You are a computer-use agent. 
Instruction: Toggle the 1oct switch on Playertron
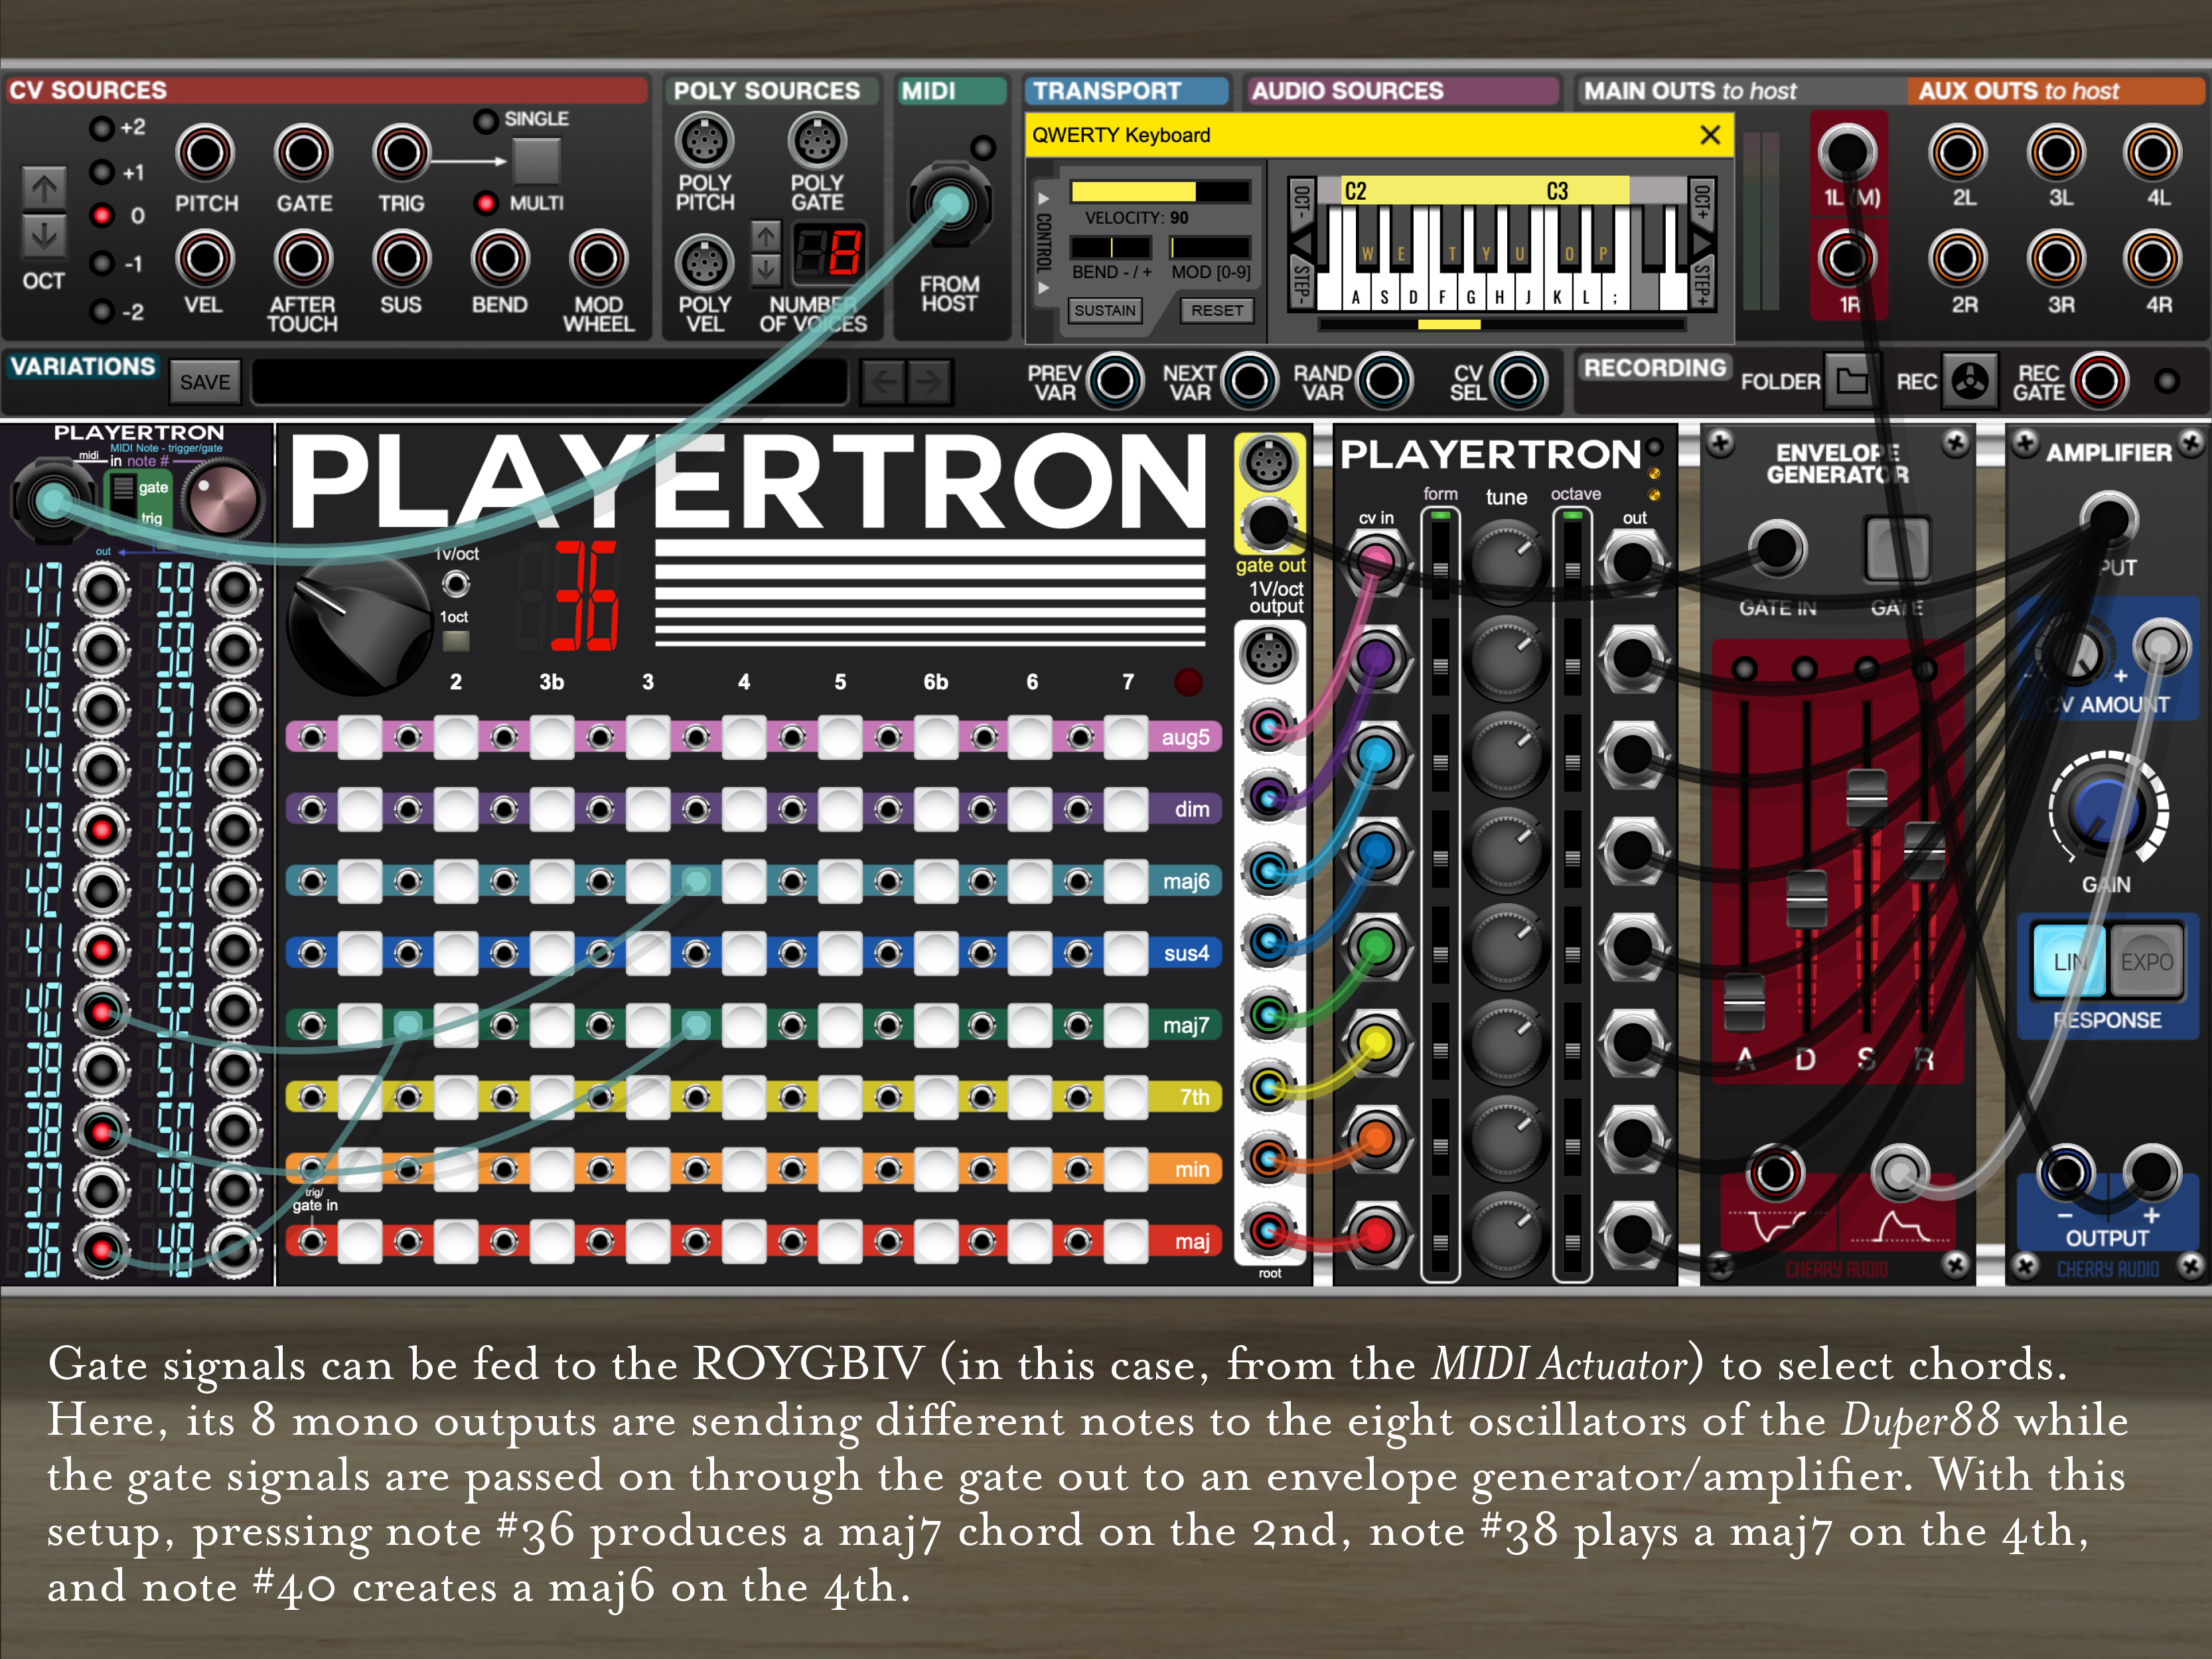[456, 640]
